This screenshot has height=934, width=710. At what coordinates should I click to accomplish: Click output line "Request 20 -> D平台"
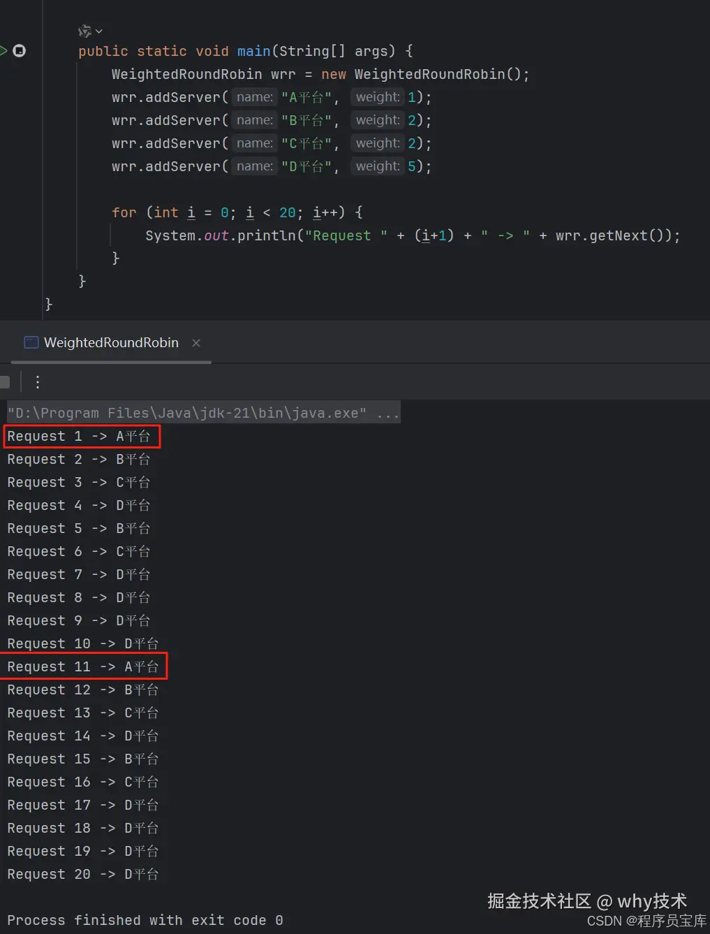pos(83,875)
